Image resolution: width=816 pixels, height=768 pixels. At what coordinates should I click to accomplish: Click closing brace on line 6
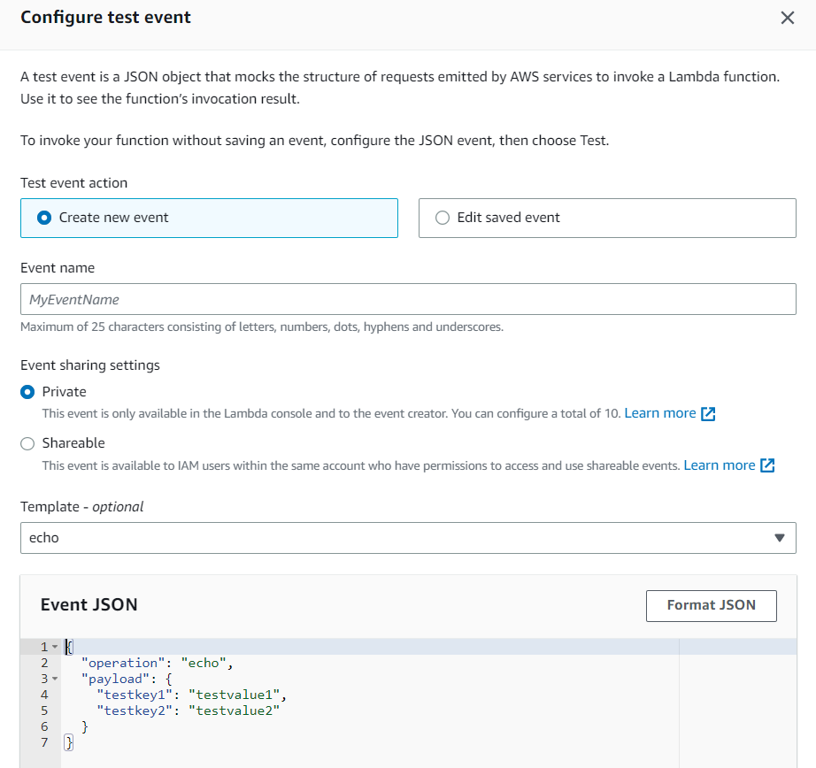(84, 727)
